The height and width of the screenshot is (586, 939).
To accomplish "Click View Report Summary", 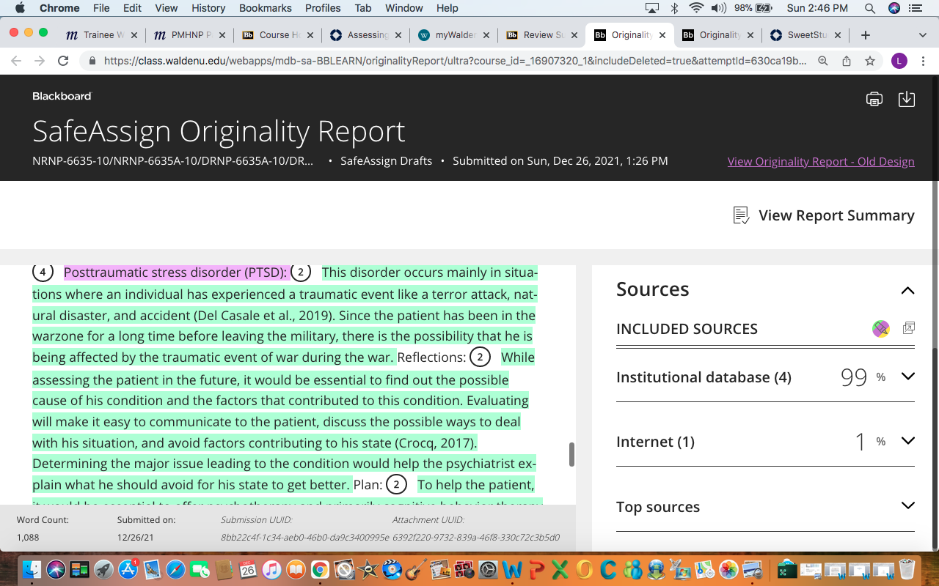I will [x=824, y=215].
